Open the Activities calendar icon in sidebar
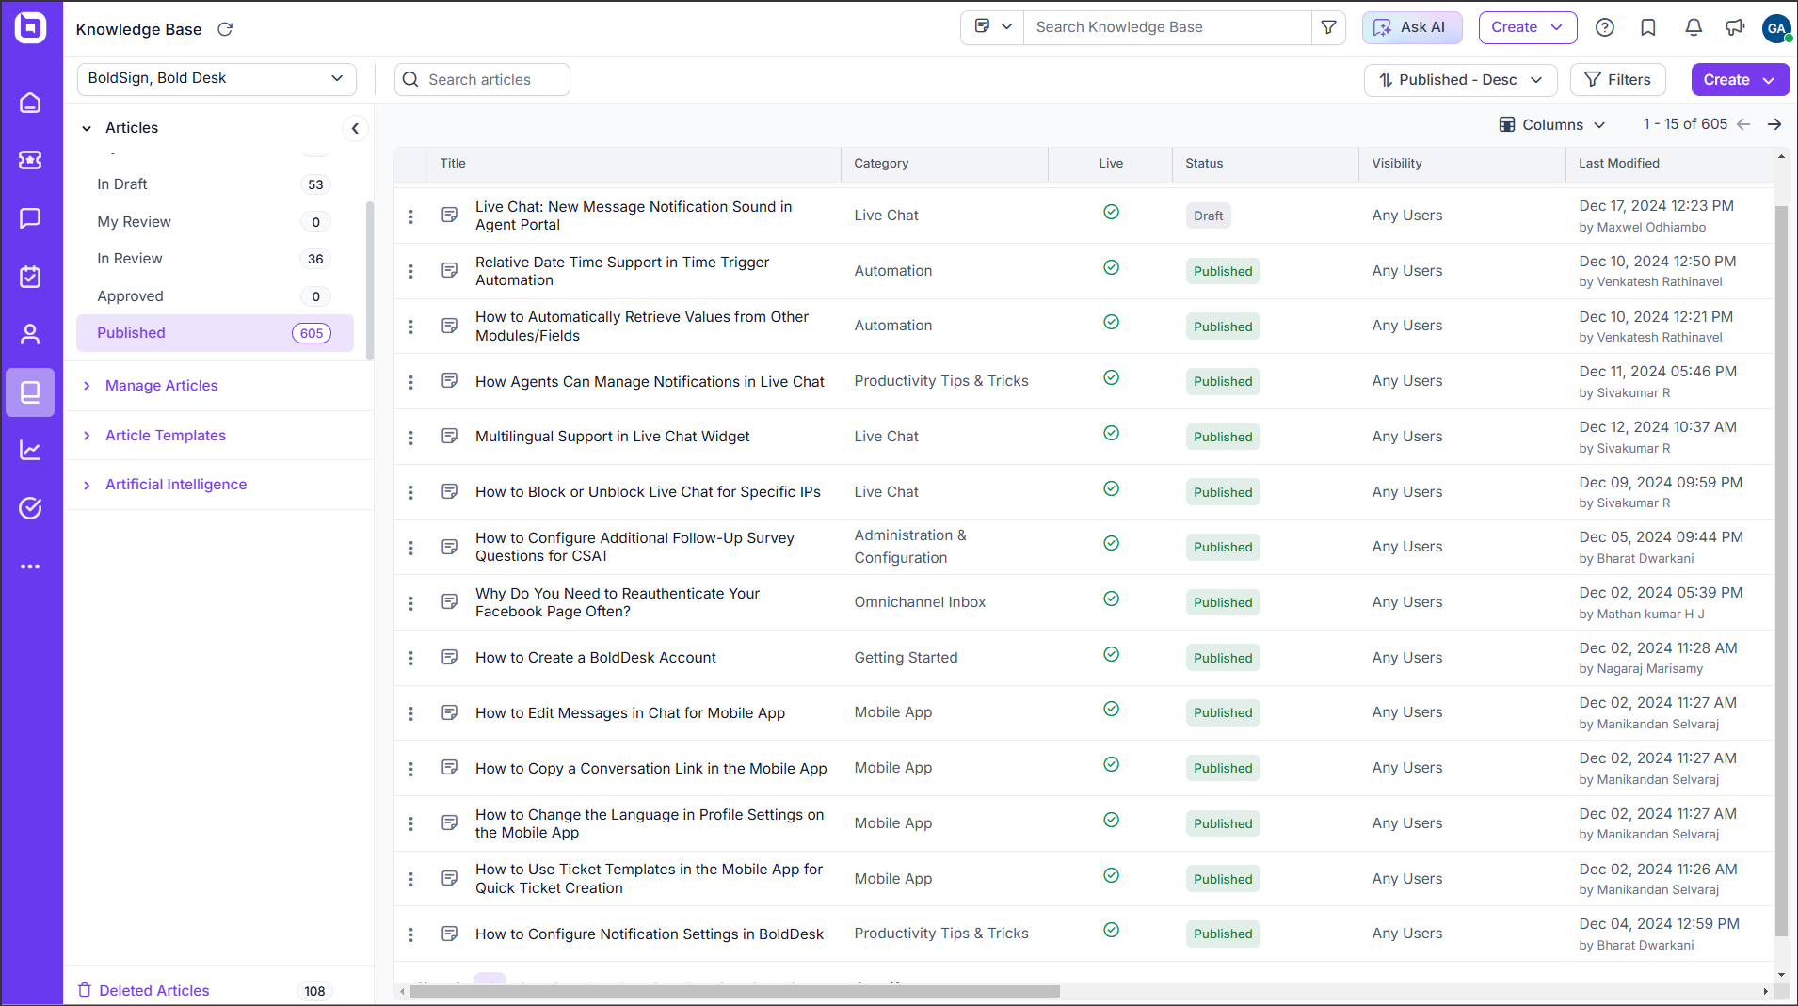 [30, 277]
